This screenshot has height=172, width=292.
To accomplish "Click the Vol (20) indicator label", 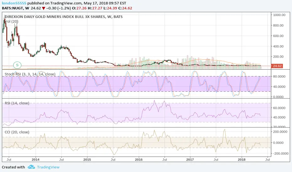I will click(12, 22).
